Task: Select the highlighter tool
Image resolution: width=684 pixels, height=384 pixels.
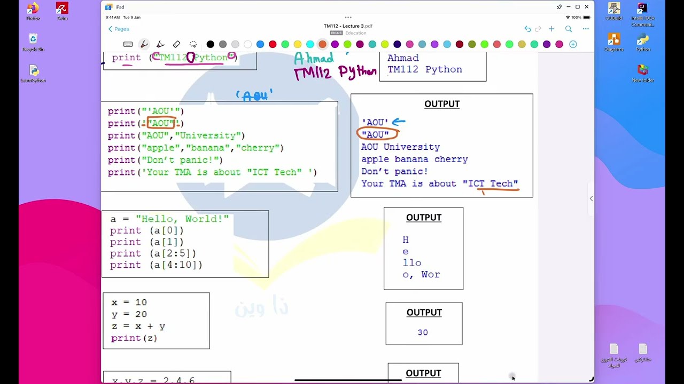Action: coord(160,44)
